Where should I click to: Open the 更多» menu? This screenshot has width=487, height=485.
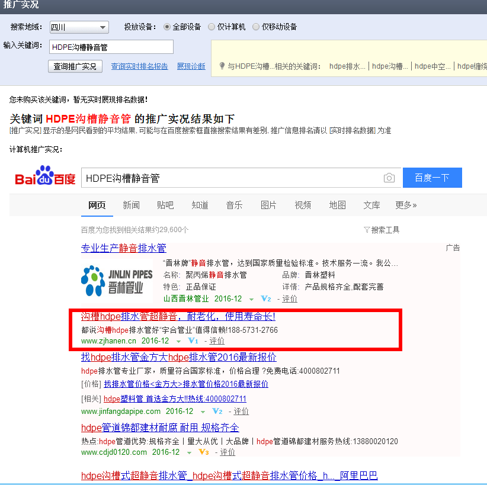click(406, 205)
